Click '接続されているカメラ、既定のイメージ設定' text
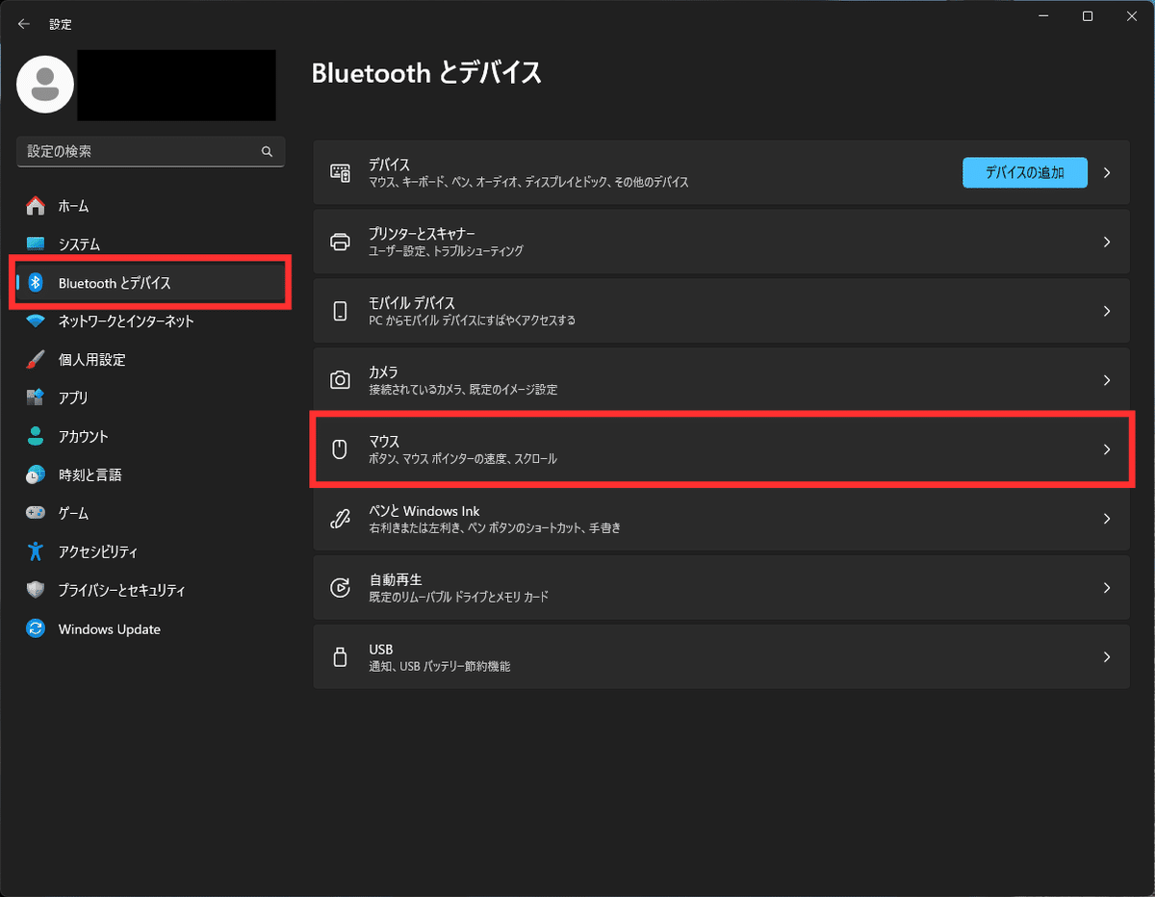 tap(463, 390)
